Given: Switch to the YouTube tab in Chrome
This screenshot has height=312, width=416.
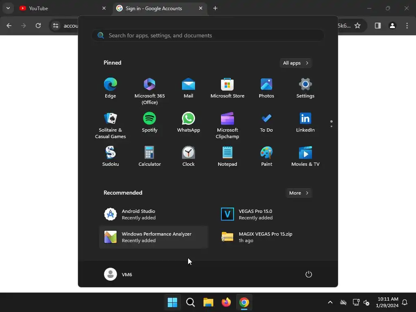Looking at the screenshot, I should pos(62,8).
